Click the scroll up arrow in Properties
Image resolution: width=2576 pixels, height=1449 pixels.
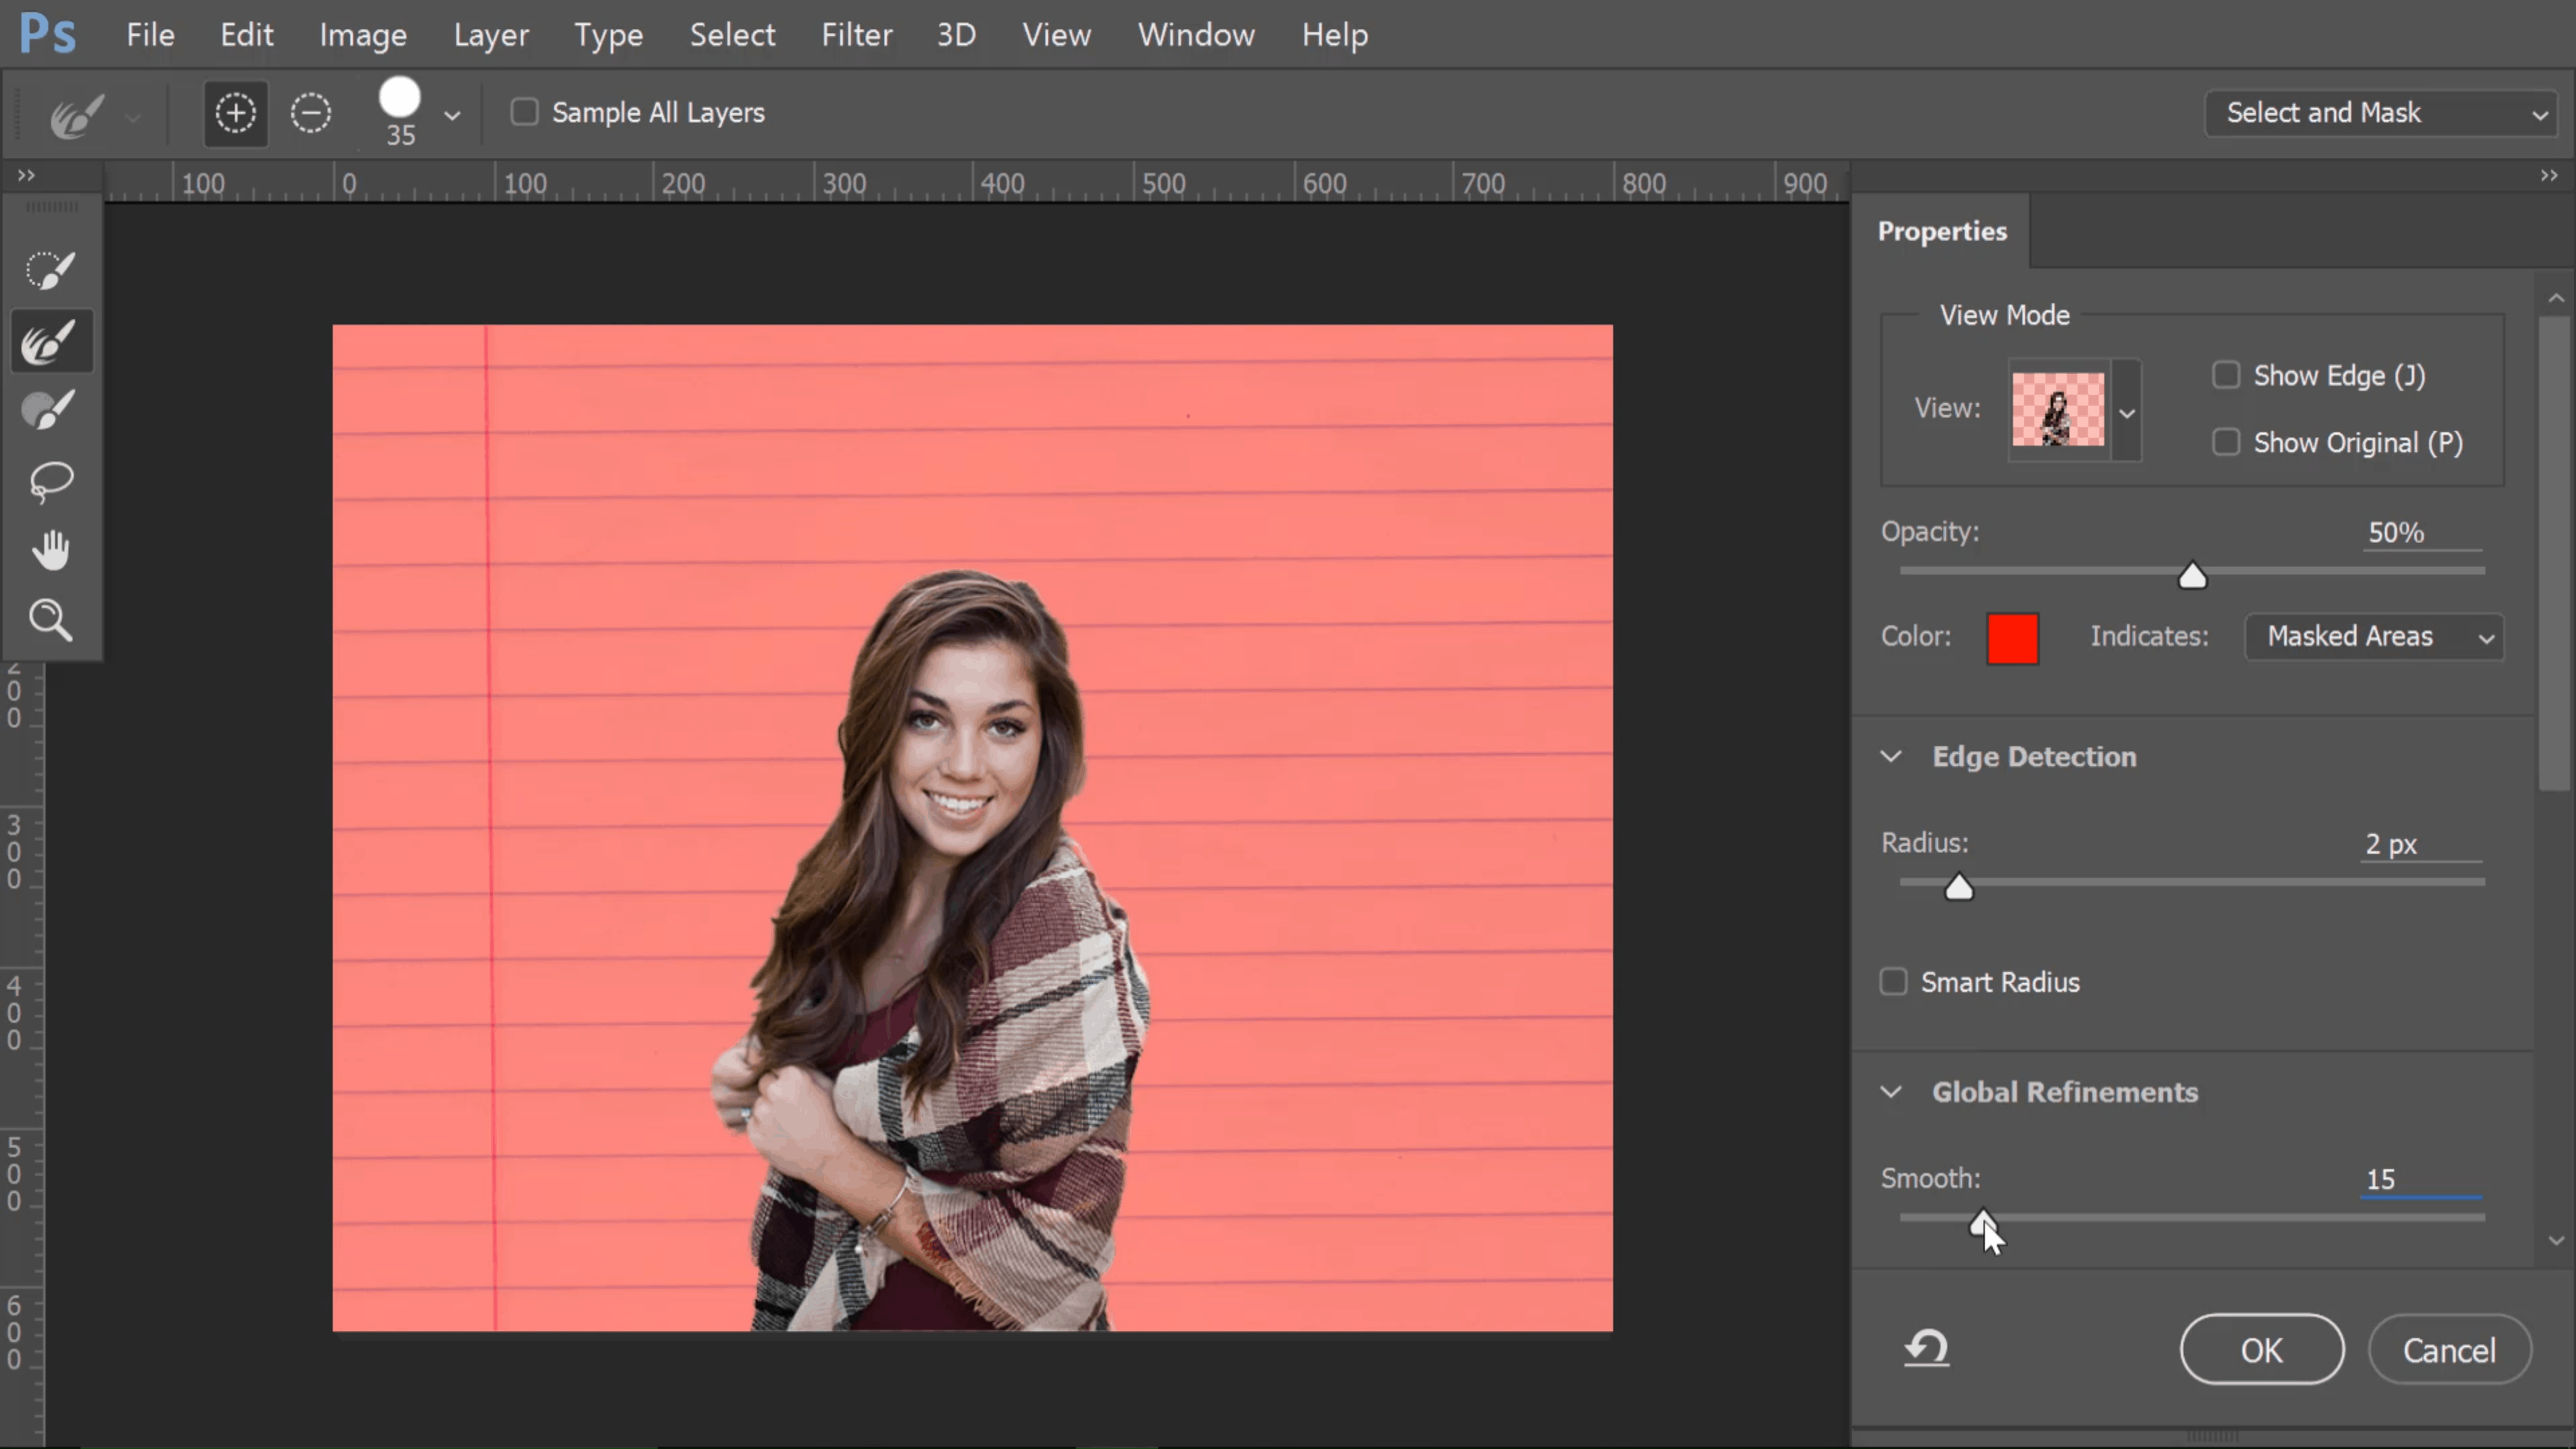tap(2556, 298)
